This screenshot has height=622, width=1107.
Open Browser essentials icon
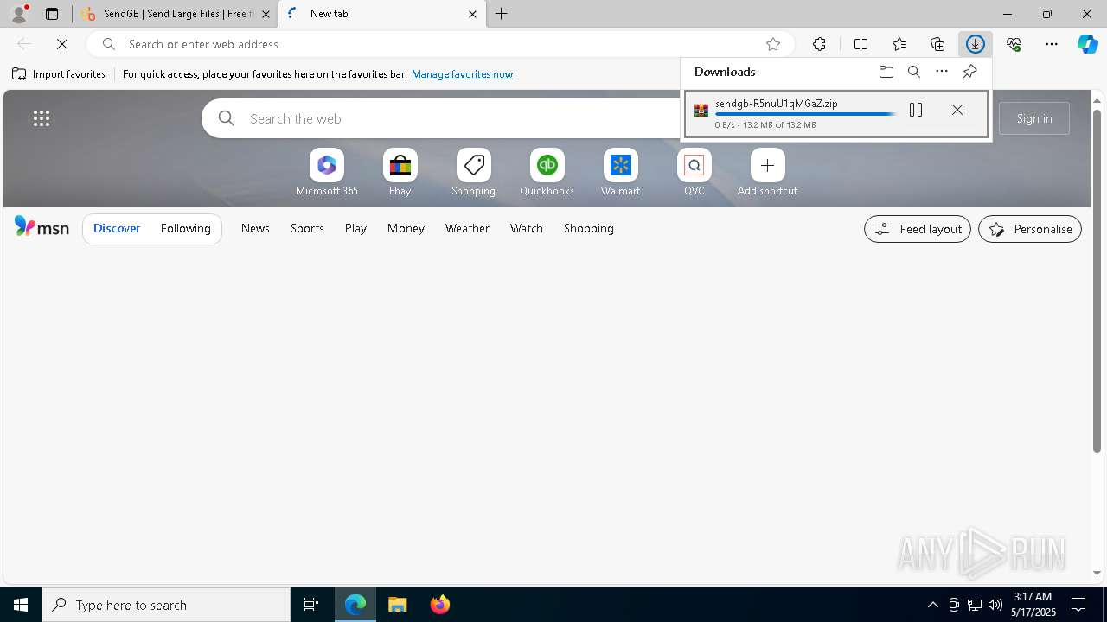(1014, 44)
